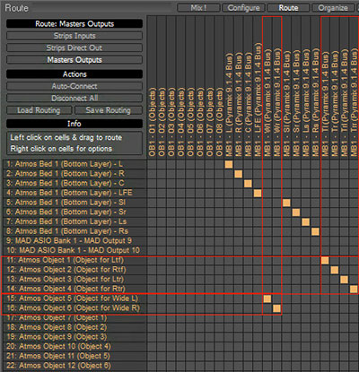Image resolution: width=359 pixels, height=372 pixels.
Task: Toggle routing cell Atmos Object 5 to MB1 Wl
Action: tap(267, 298)
